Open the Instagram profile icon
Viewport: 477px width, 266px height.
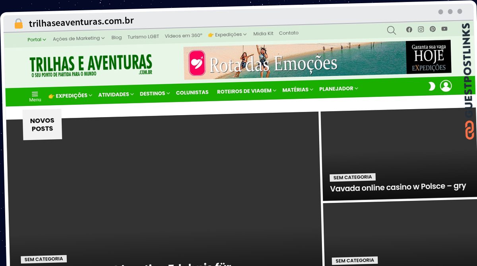421,29
